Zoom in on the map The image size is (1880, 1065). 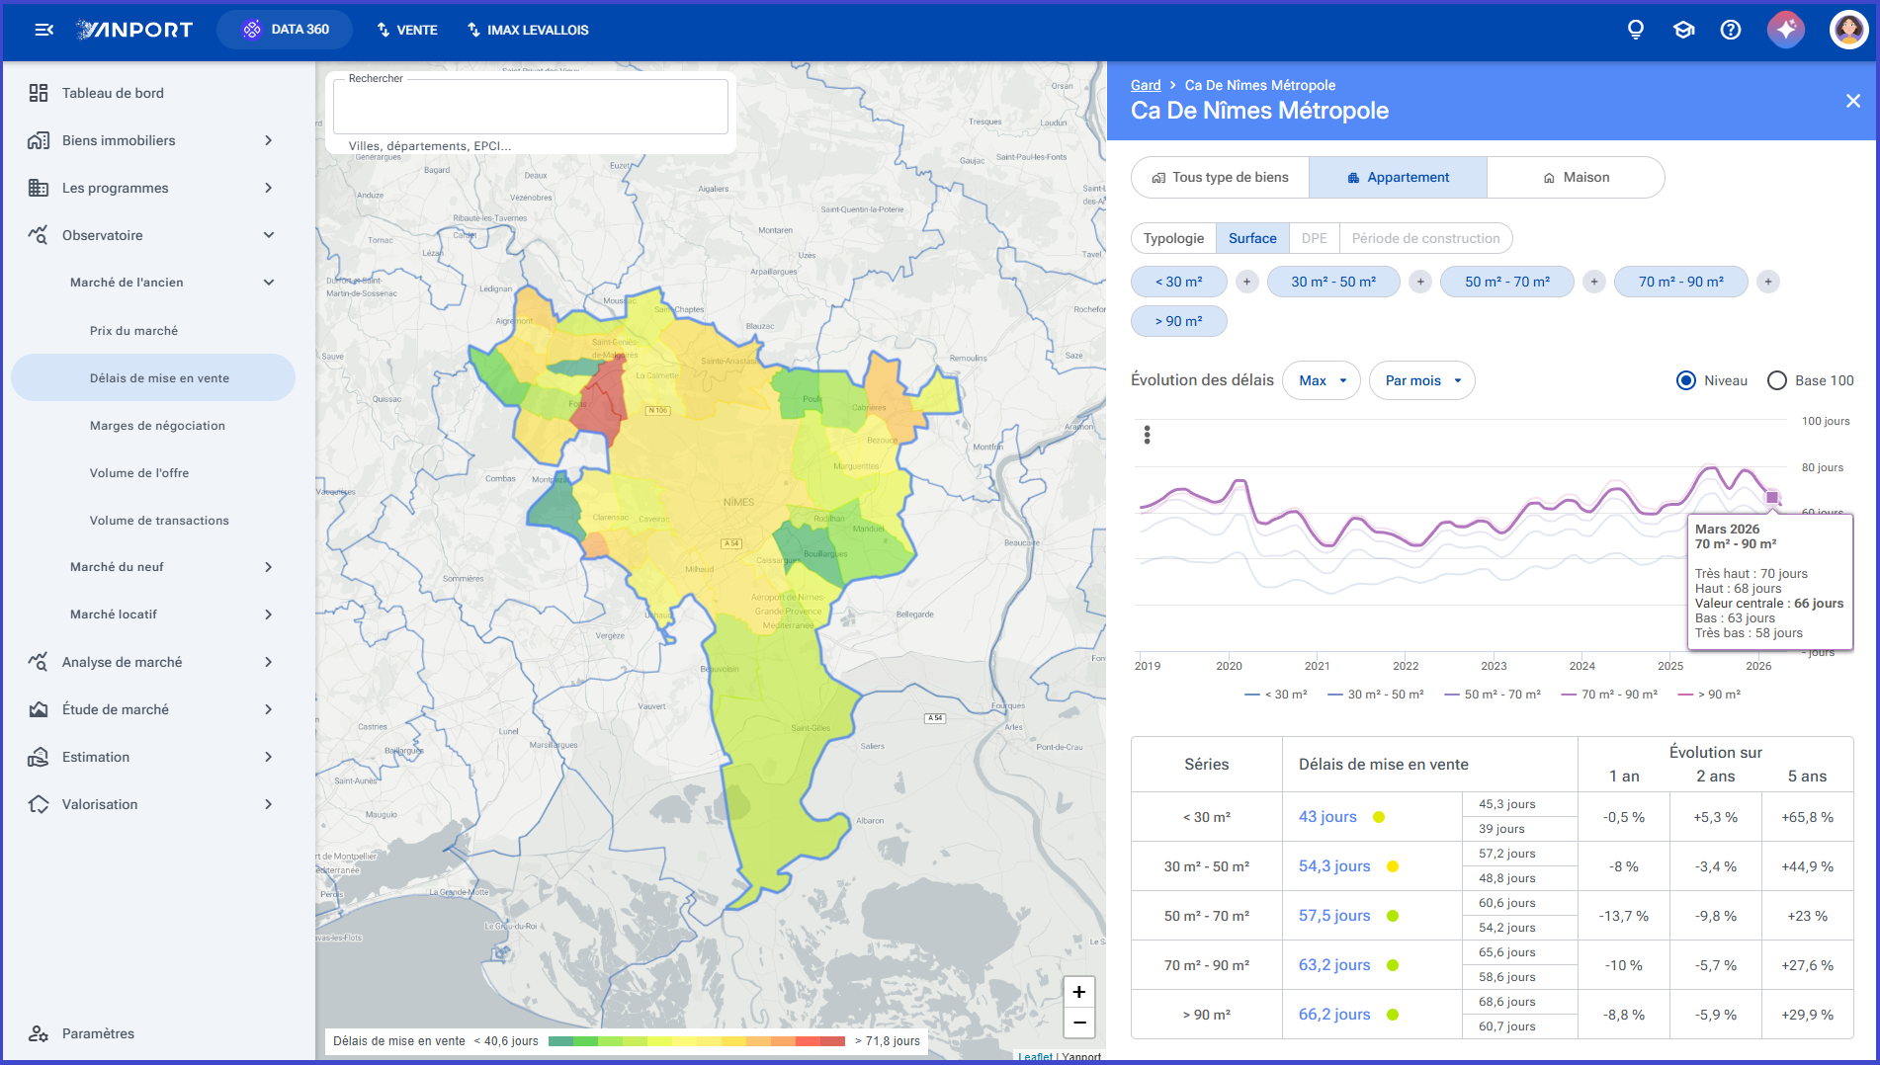[1079, 992]
